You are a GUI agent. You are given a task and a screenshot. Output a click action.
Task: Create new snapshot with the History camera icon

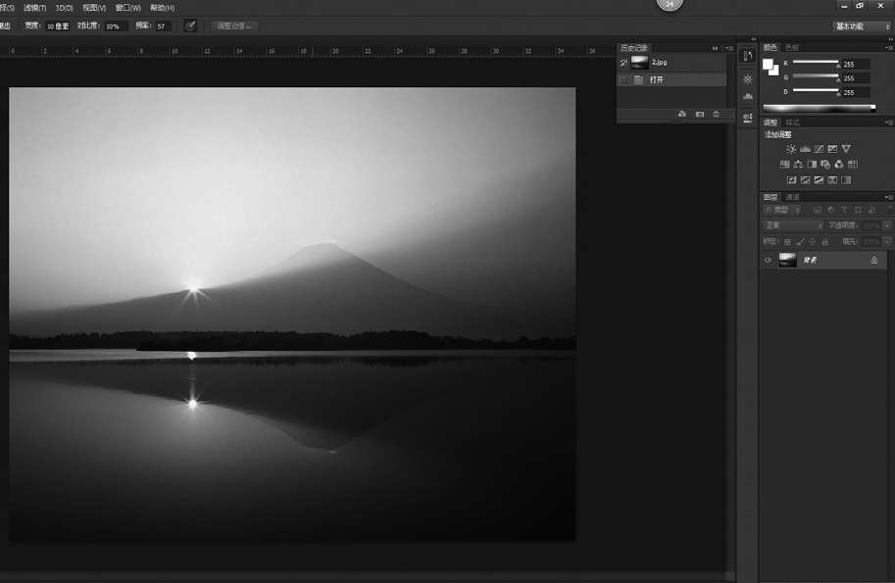(x=699, y=115)
